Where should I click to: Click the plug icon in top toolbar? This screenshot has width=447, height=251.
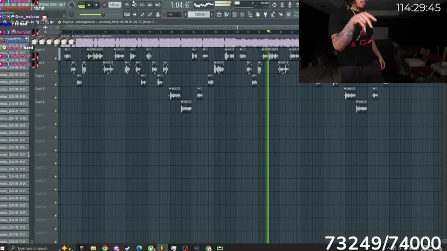265,14
